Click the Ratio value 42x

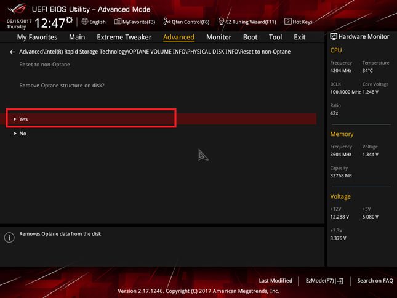tap(334, 113)
